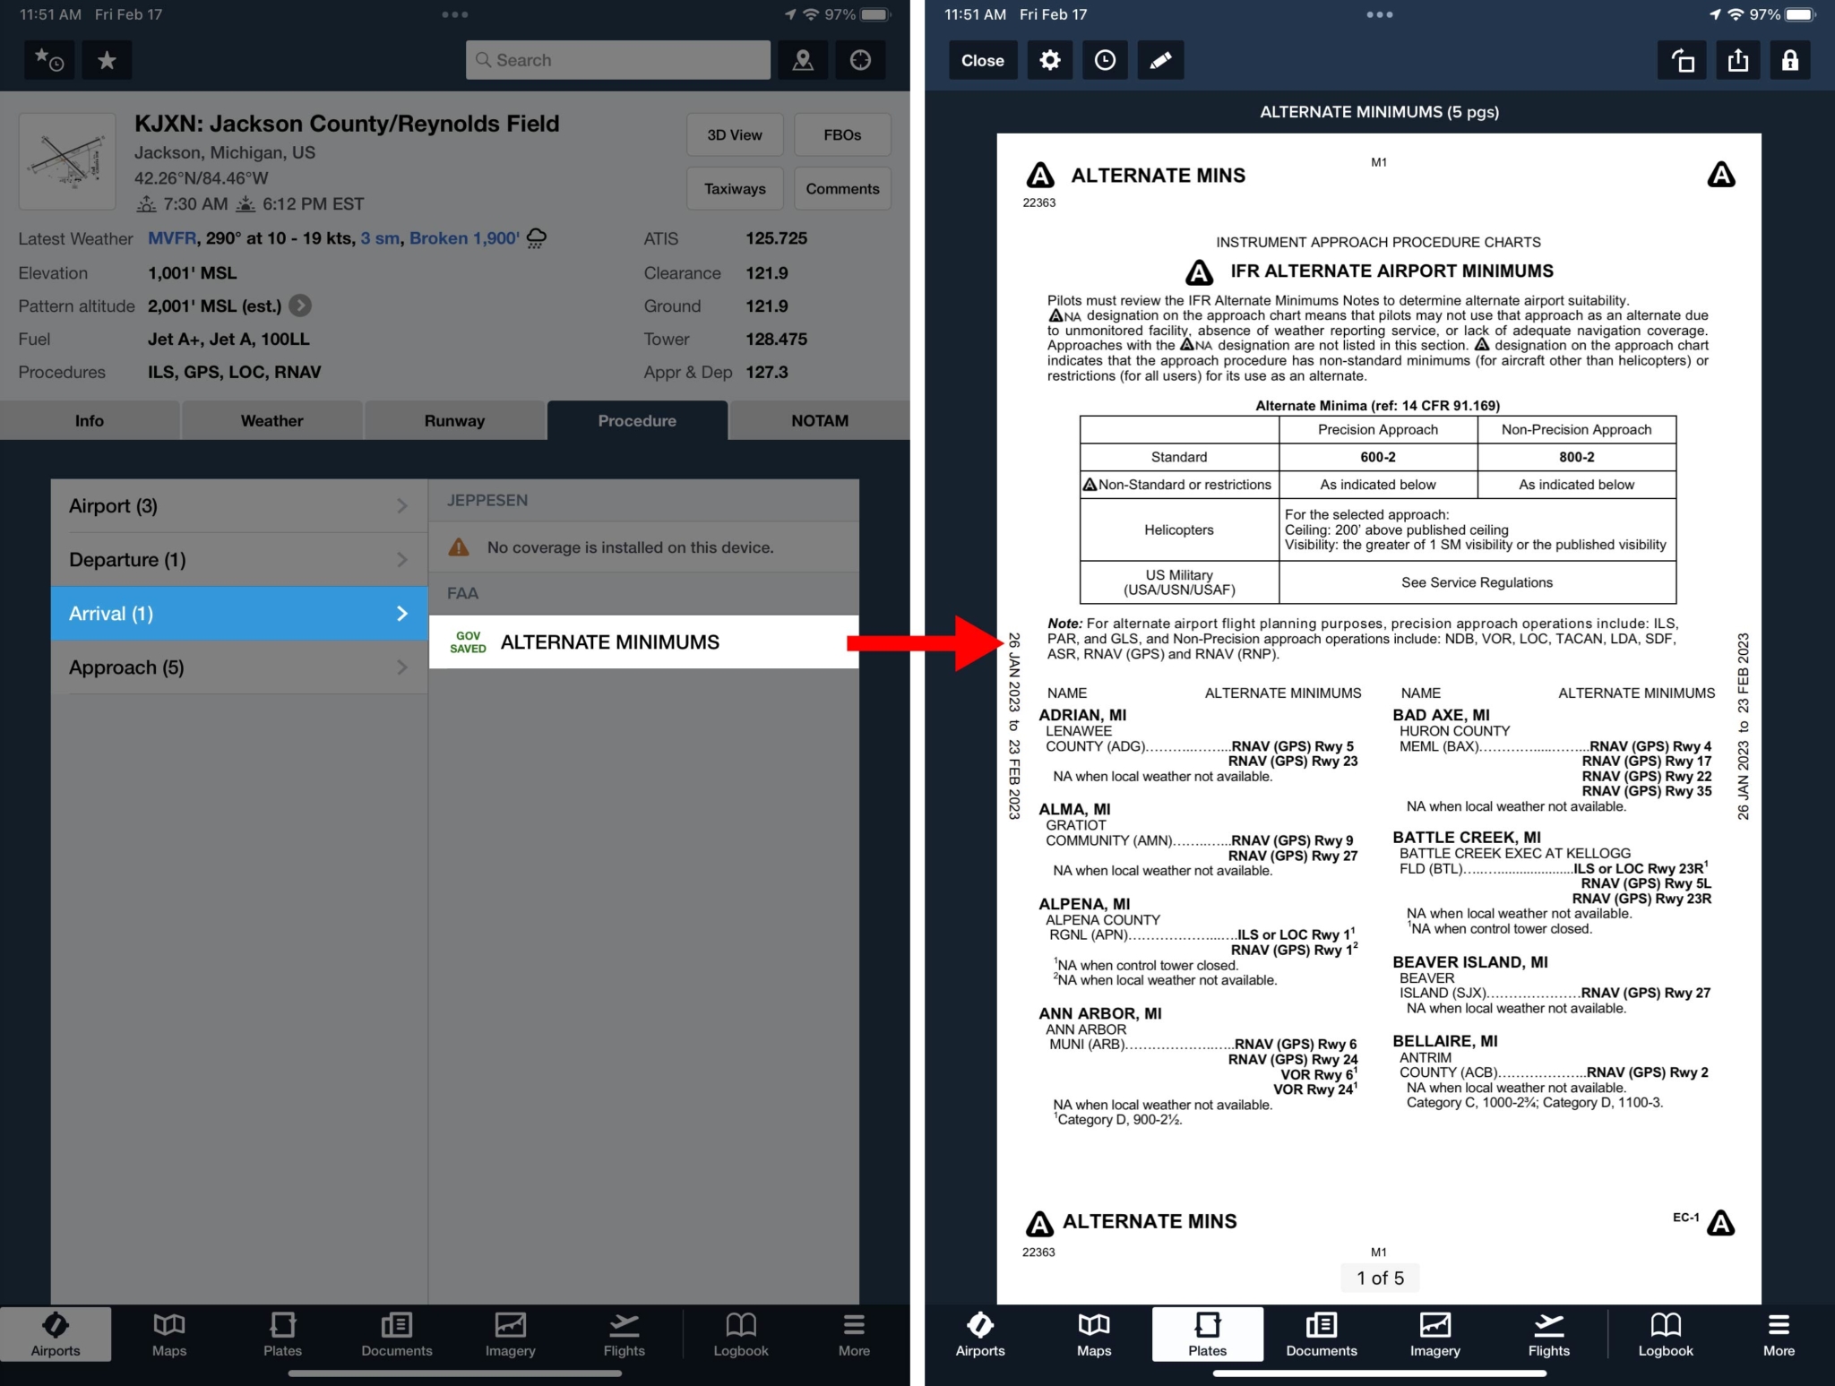Image resolution: width=1835 pixels, height=1386 pixels.
Task: Tap the airport diagram thumbnail
Action: tap(67, 161)
